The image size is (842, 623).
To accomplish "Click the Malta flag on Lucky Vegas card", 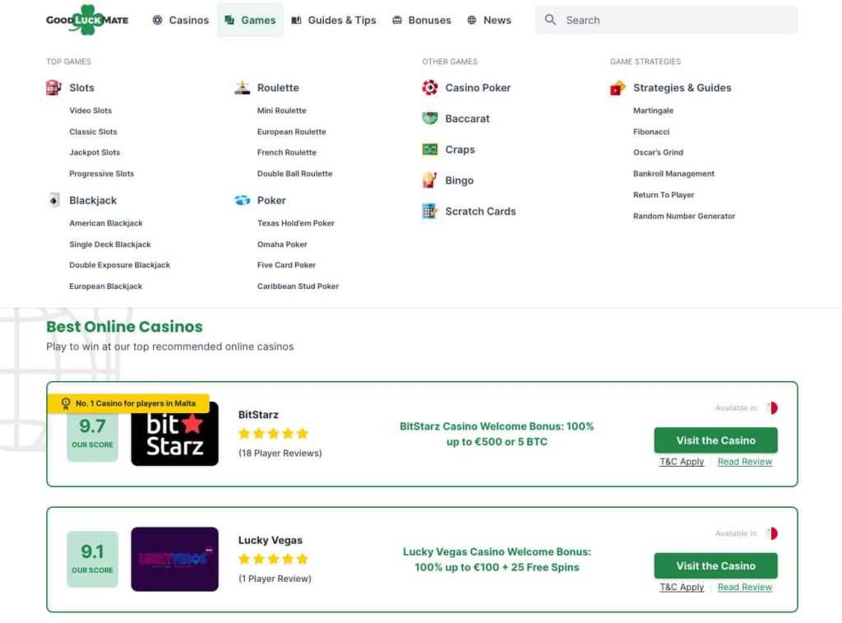I will 771,533.
